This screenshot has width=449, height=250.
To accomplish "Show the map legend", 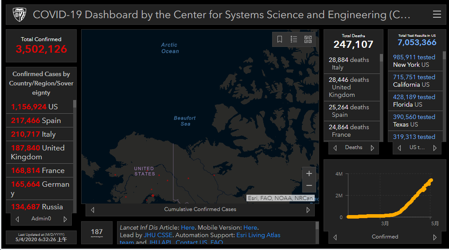I will (x=294, y=39).
